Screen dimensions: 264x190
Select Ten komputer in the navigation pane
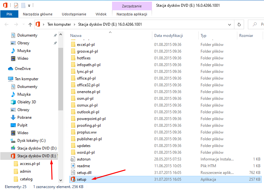[27, 79]
